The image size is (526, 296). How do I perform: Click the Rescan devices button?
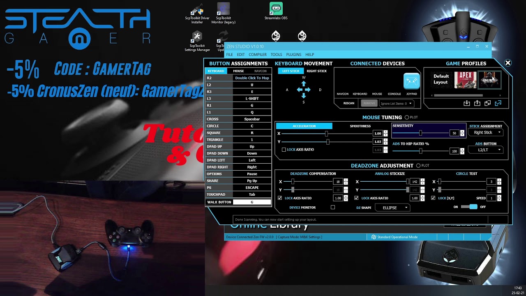coord(349,104)
